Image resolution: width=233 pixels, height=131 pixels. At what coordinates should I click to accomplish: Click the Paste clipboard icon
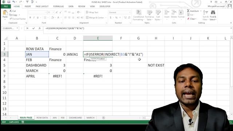pos(5,13)
